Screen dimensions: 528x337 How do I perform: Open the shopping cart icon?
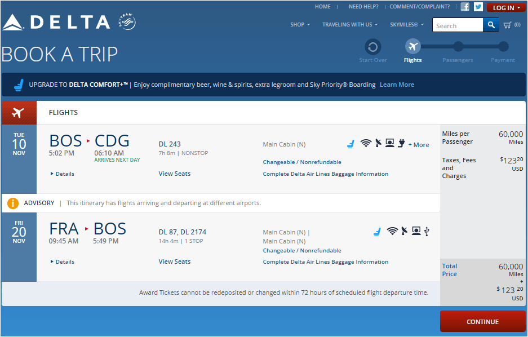coord(507,25)
